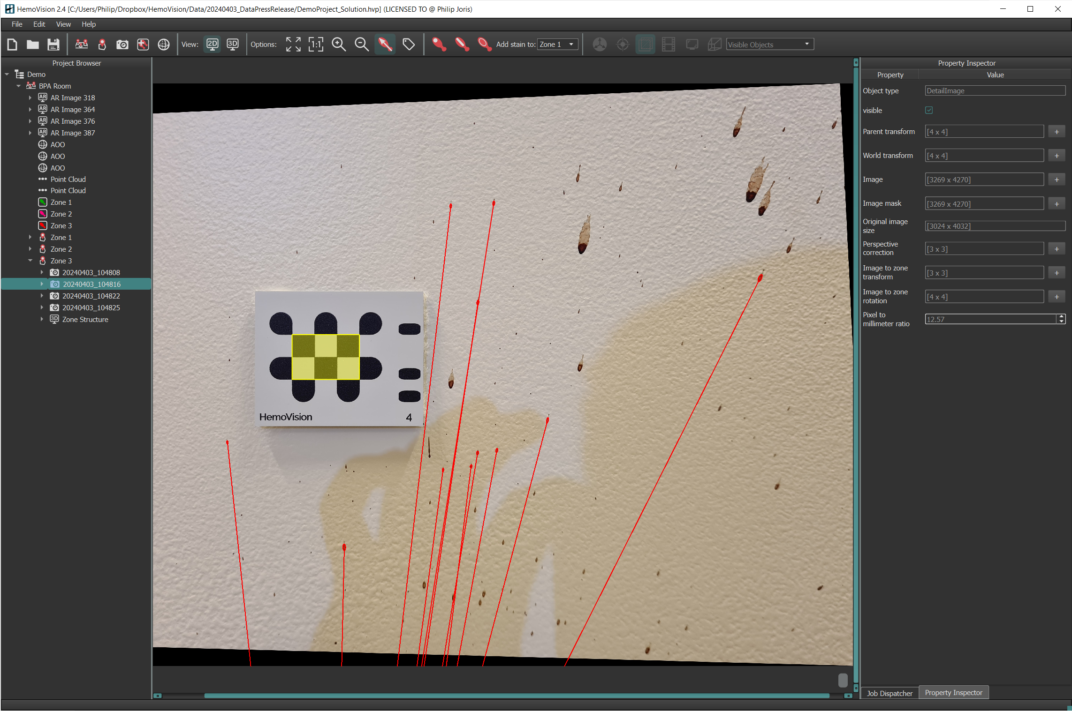Collapse the Demo root tree node
Viewport: 1072px width, 711px height.
(x=7, y=75)
